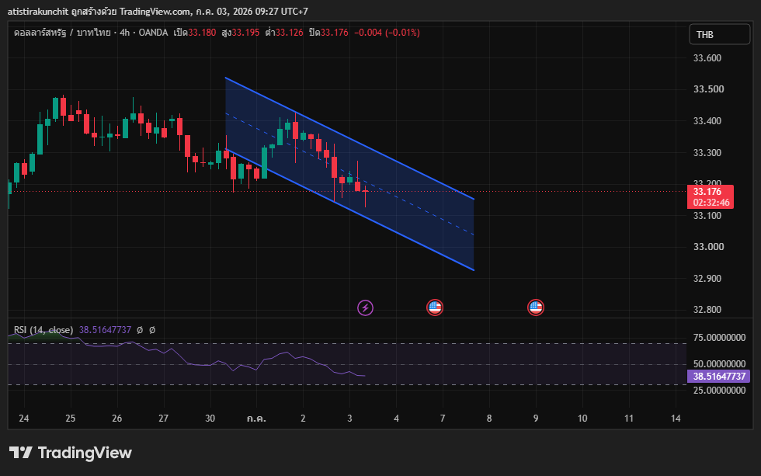761x476 pixels.
Task: Click the open value 33.180
Action: coord(202,33)
